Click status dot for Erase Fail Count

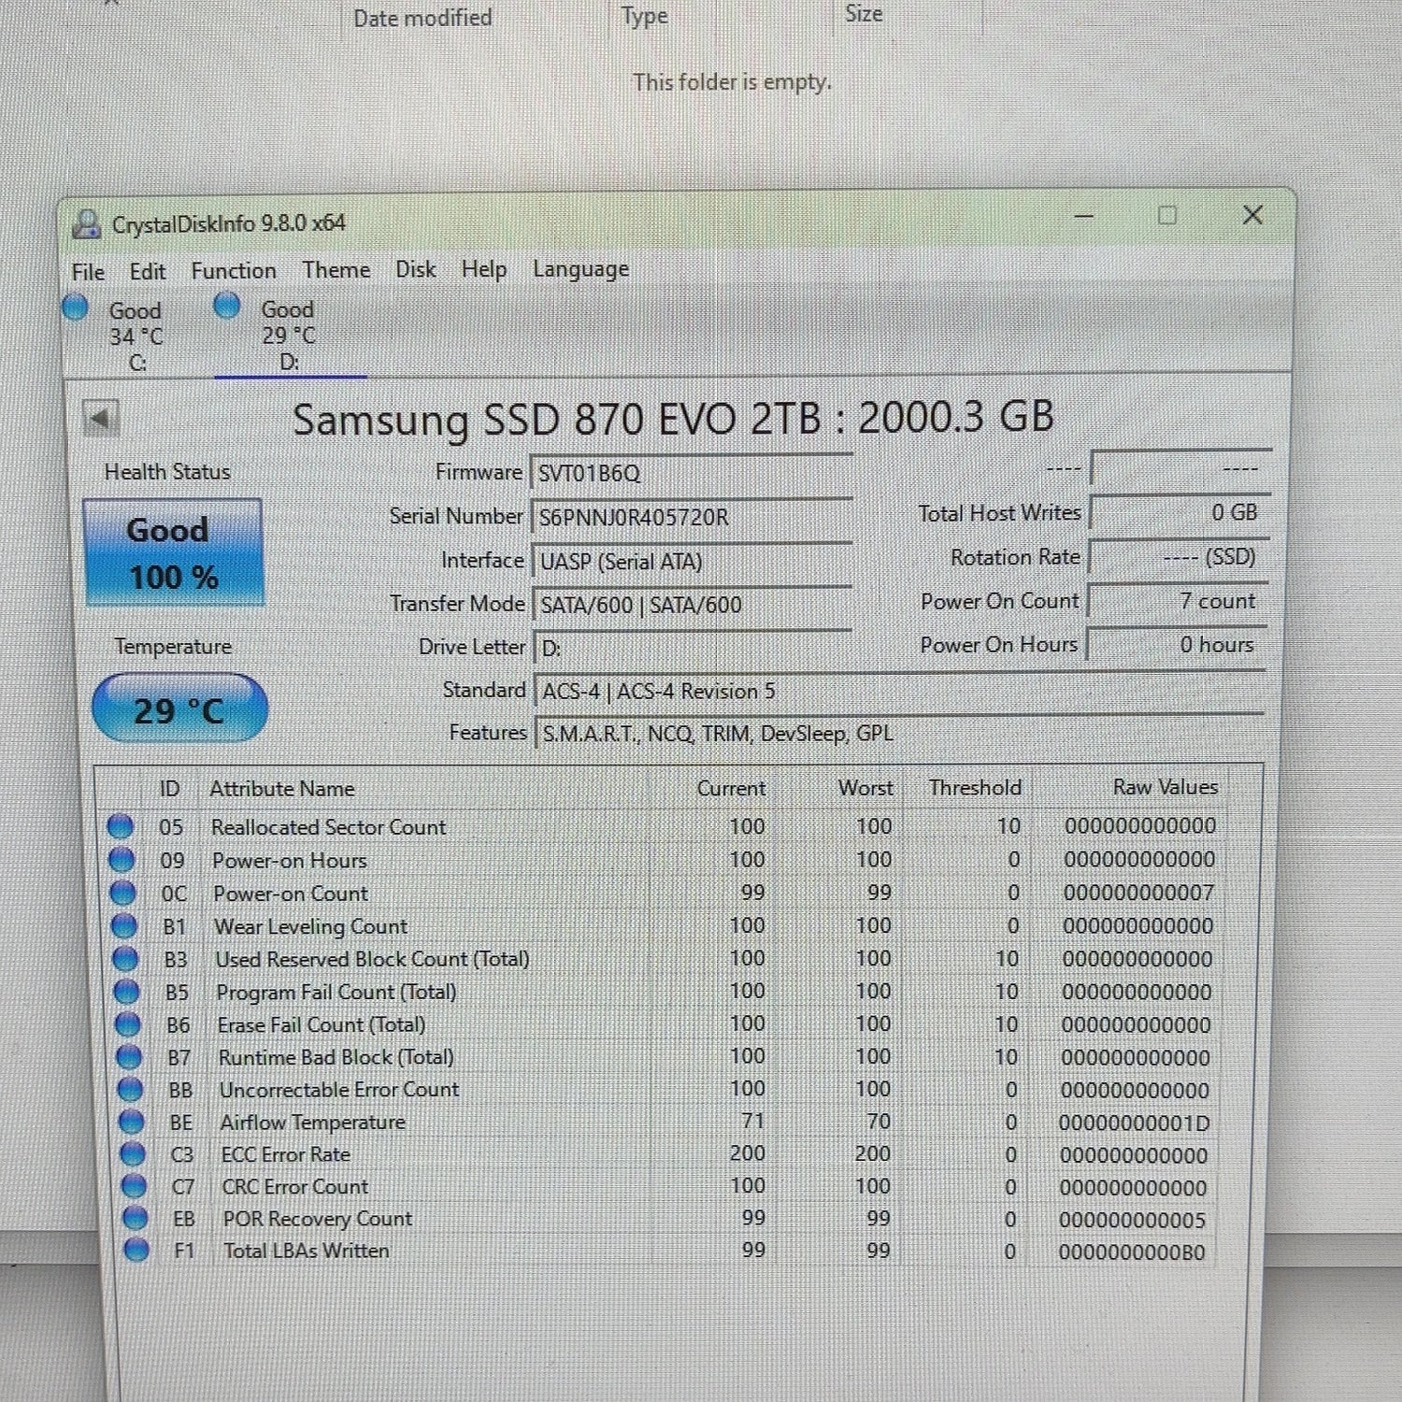tap(127, 1024)
